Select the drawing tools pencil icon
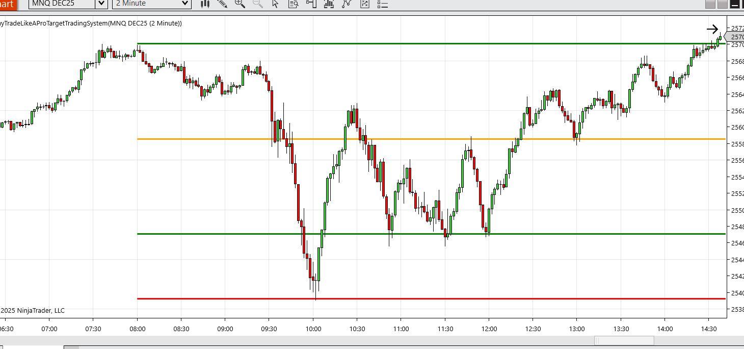 click(x=222, y=4)
